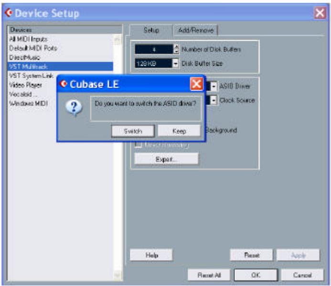Select Windows MIDI device

click(29, 103)
